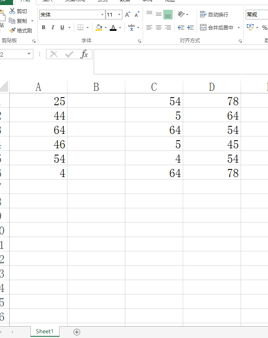Apply the yellow fill color bucket
Viewport: 268px width, 338px height.
[x=99, y=27]
